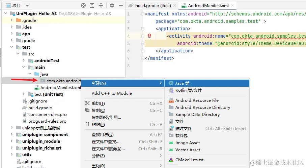The height and width of the screenshot is (168, 306).
Task: Choose Add C++ to Module
Action: point(123,93)
